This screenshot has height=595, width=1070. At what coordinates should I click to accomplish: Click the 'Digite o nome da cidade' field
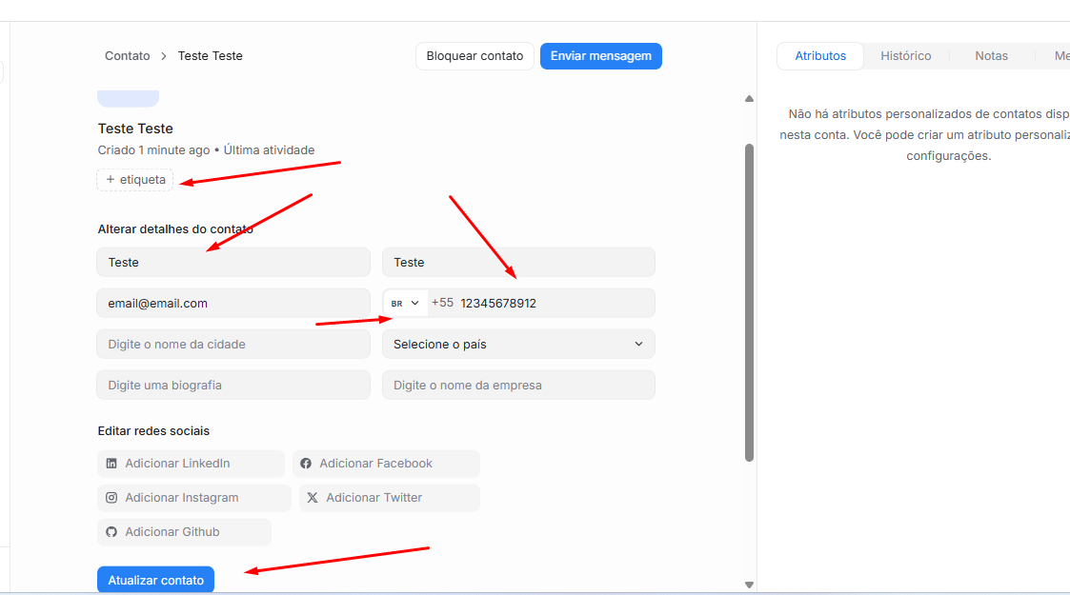[x=232, y=345]
